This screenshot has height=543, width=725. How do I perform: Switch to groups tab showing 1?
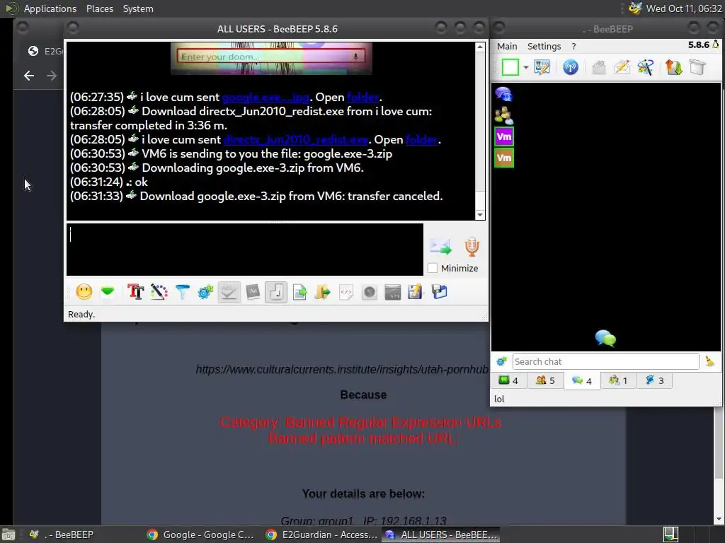pyautogui.click(x=617, y=380)
